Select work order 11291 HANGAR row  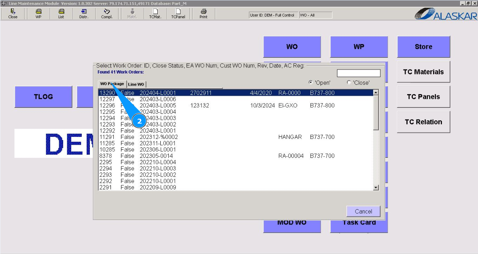235,137
